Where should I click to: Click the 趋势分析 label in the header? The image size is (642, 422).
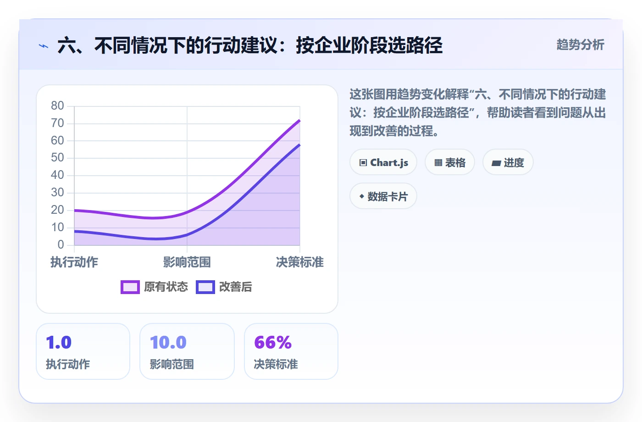tap(581, 45)
